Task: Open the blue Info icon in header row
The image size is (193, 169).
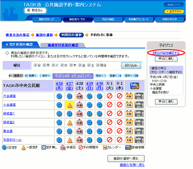Action: 135,85
